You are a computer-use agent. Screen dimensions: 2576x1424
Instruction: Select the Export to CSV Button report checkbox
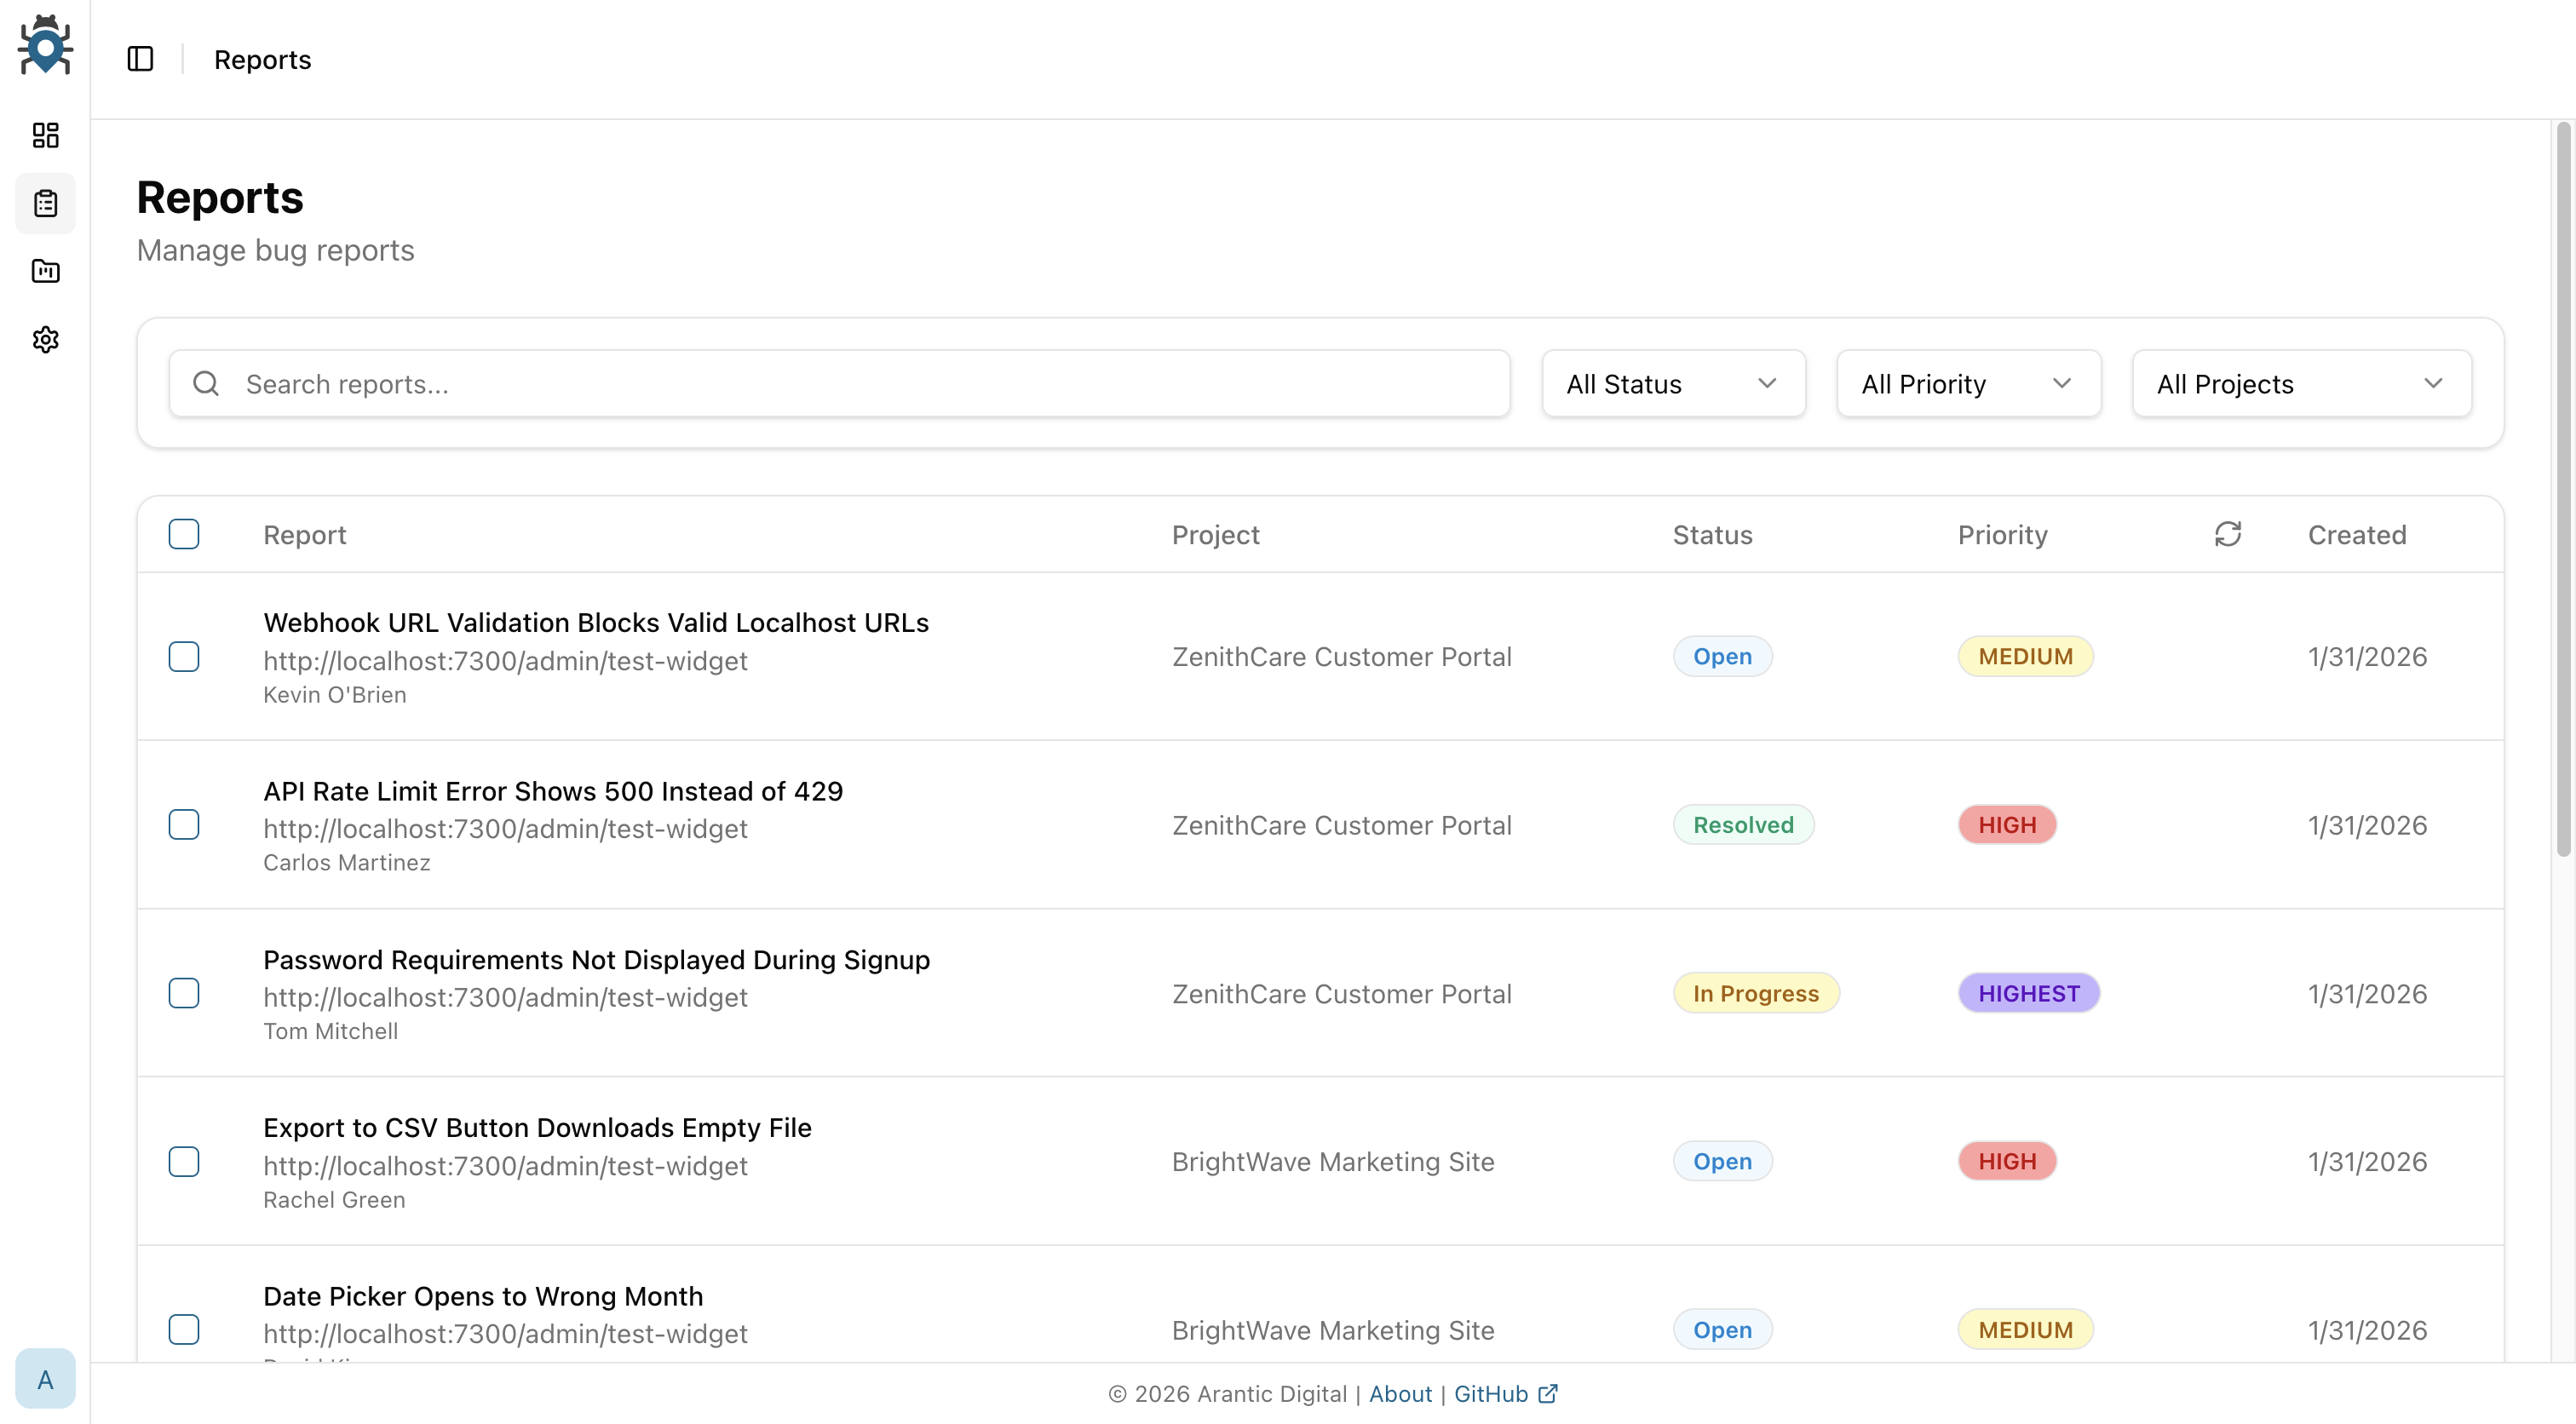pyautogui.click(x=184, y=1161)
